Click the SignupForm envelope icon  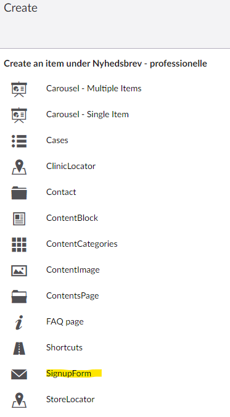(x=19, y=374)
